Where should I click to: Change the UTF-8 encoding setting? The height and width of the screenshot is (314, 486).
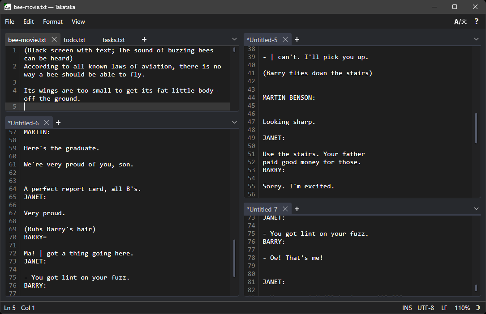(426, 308)
